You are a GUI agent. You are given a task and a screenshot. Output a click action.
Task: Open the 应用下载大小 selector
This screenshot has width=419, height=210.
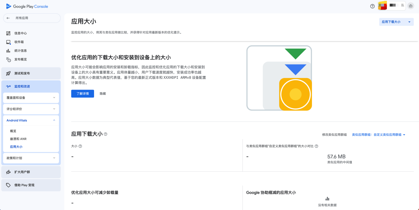pyautogui.click(x=396, y=21)
